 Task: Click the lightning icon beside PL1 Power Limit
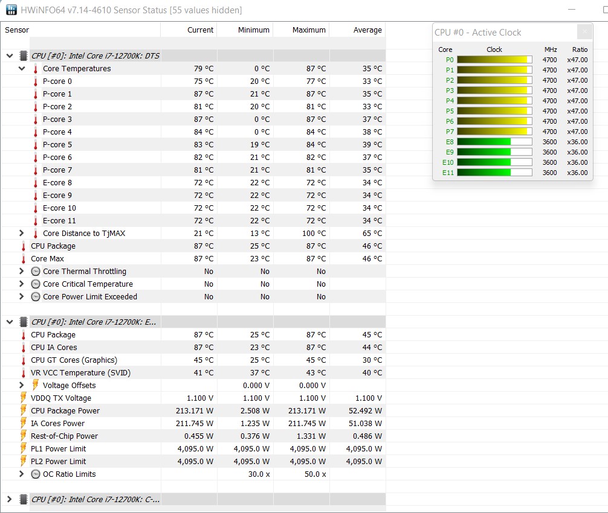23,448
